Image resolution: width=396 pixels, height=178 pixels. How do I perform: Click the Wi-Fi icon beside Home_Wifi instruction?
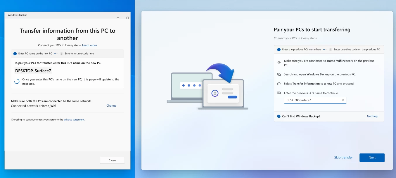pyautogui.click(x=279, y=63)
